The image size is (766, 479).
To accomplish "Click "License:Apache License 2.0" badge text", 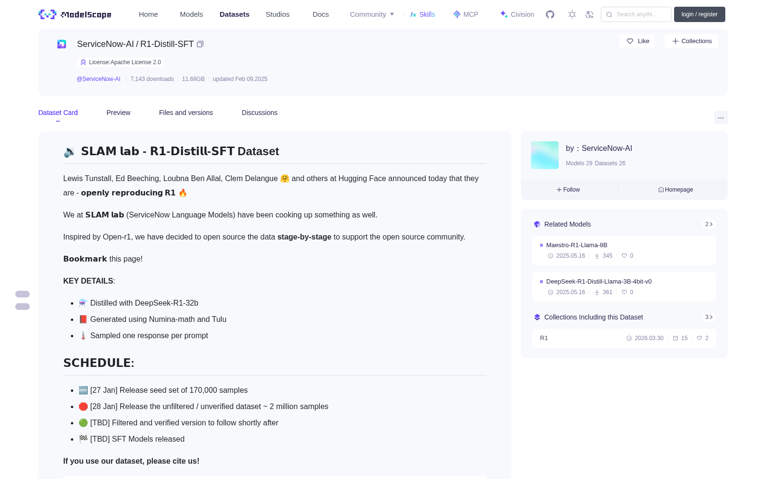I will point(125,62).
